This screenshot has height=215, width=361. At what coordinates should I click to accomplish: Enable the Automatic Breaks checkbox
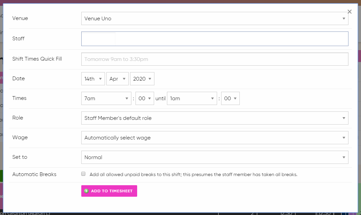point(83,174)
